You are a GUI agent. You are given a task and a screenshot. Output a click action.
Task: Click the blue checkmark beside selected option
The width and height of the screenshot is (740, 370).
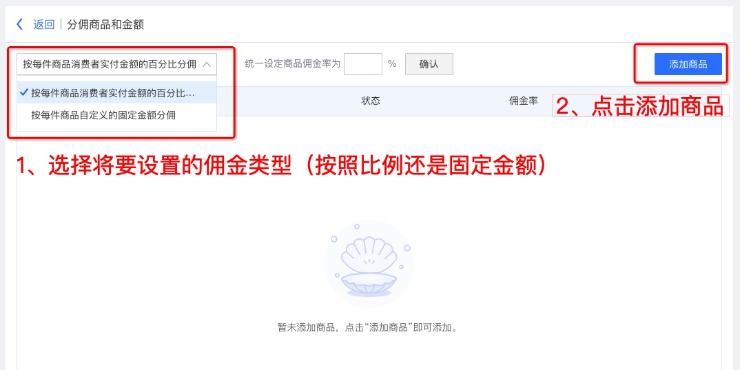(24, 92)
